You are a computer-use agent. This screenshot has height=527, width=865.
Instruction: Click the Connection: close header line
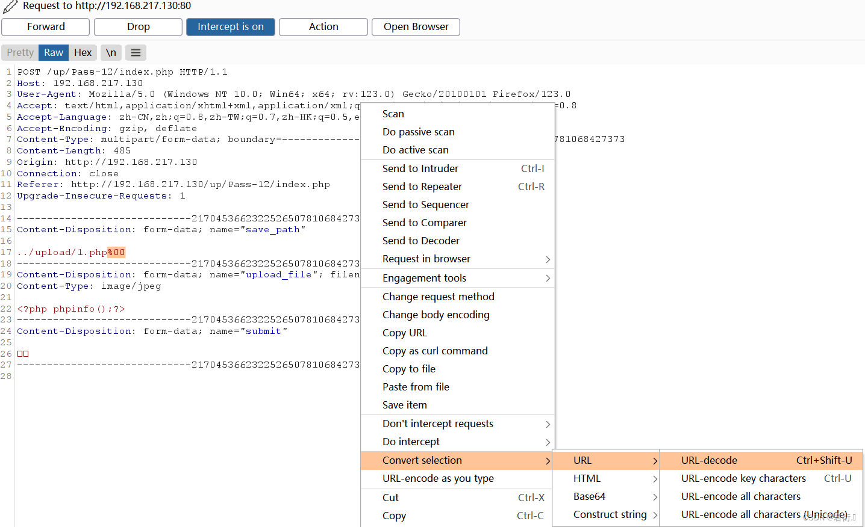coord(67,173)
